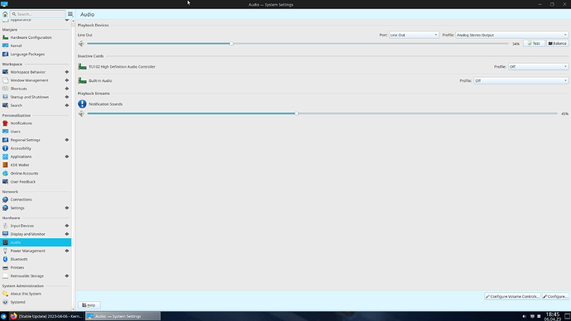571x321 pixels.
Task: Open Hardware Configuration settings
Action: click(x=36, y=37)
